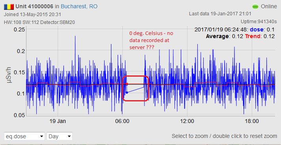The image size is (281, 145).
Task: Click the Online status text
Action: click(269, 6)
